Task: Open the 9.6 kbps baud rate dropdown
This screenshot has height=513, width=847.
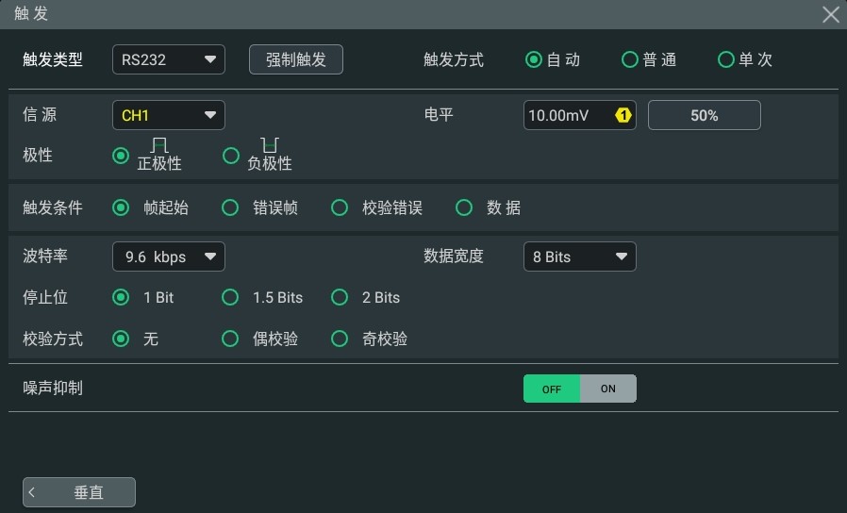Action: coord(169,256)
